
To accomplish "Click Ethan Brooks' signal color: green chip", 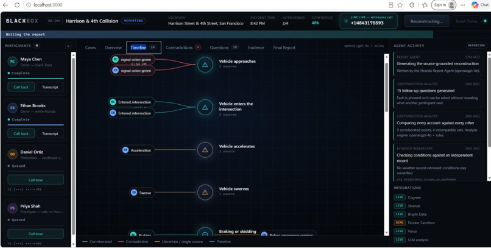I will [132, 71].
